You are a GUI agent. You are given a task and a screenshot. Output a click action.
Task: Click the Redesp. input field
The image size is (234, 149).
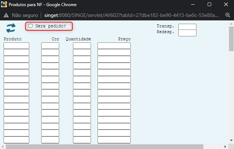point(187,33)
